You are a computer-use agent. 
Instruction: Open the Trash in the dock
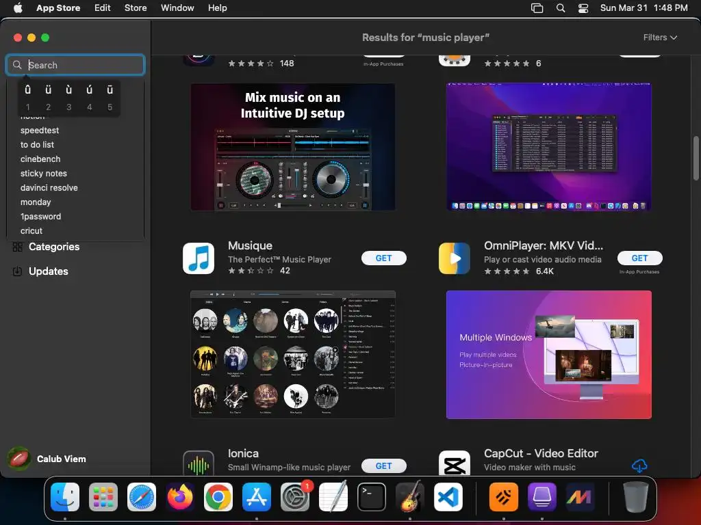pyautogui.click(x=636, y=497)
